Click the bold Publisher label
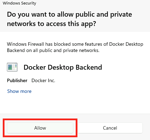This screenshot has height=140, width=150. (x=17, y=80)
